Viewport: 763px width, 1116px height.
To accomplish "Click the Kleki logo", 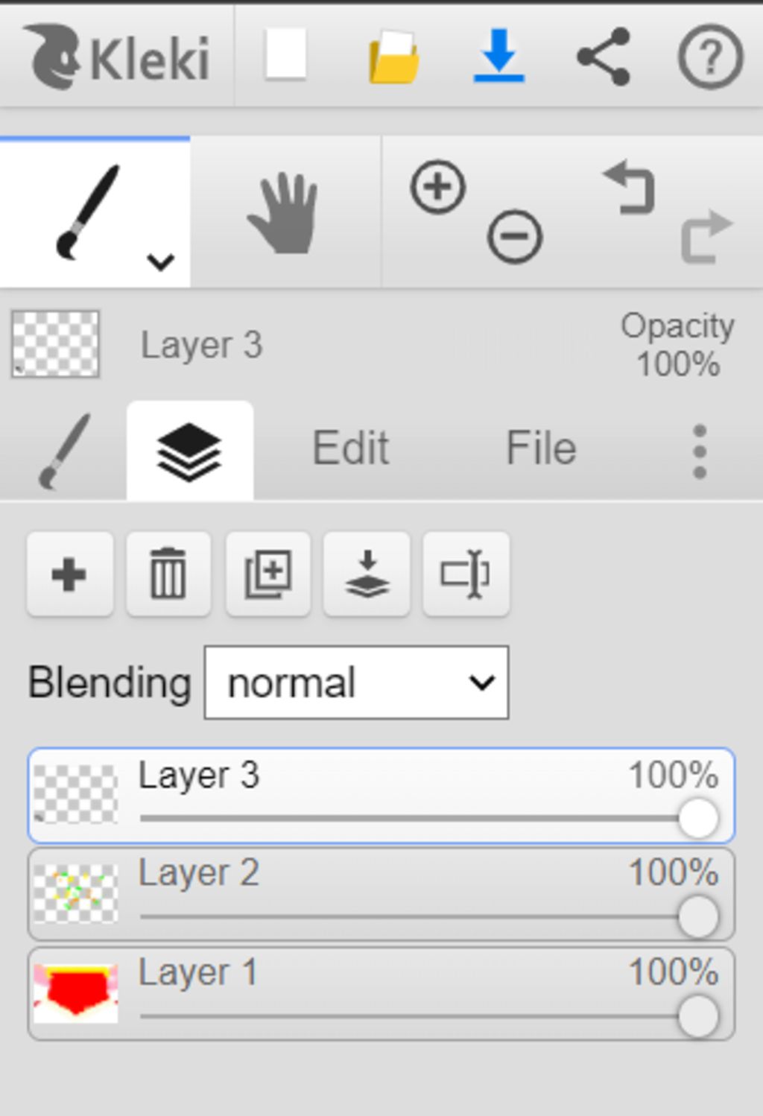I will point(117,57).
